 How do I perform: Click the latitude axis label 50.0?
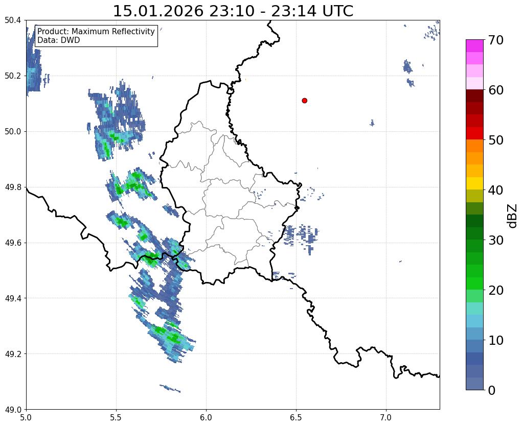(x=13, y=132)
